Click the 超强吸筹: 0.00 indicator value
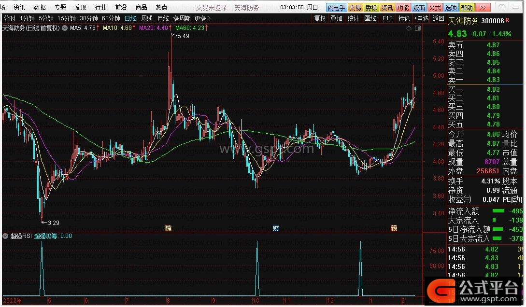The height and width of the screenshot is (307, 526). click(x=53, y=236)
